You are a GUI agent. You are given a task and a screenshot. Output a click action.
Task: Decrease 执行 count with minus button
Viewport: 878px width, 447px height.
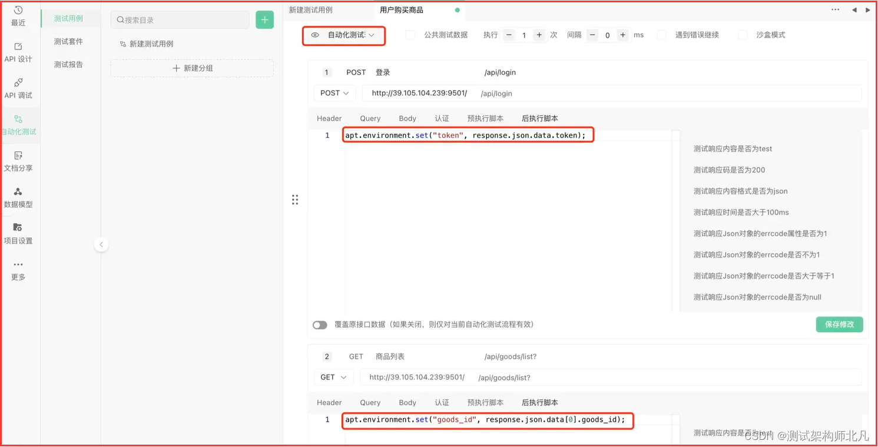point(509,35)
